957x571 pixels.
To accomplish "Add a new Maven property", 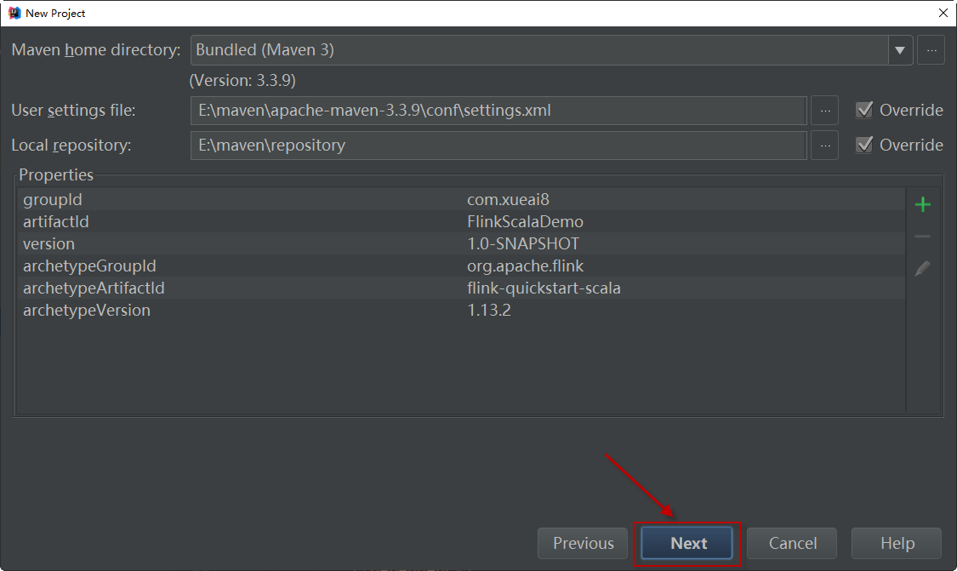I will coord(922,204).
